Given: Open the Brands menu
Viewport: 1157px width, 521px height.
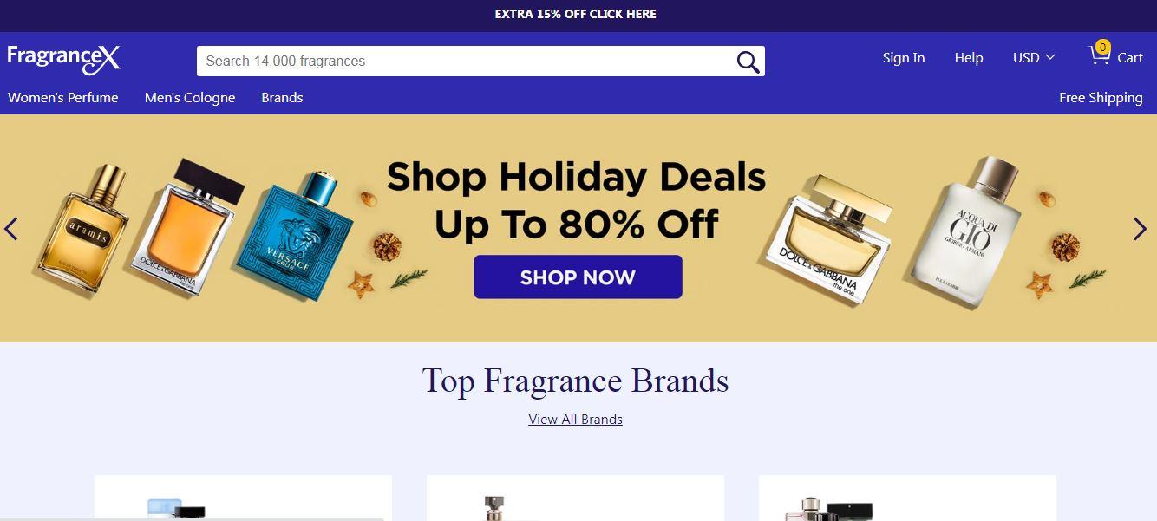Looking at the screenshot, I should [282, 98].
